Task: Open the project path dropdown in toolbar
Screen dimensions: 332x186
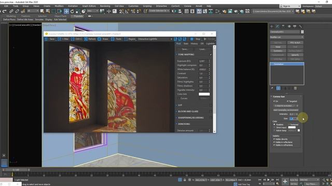Action: [273, 11]
